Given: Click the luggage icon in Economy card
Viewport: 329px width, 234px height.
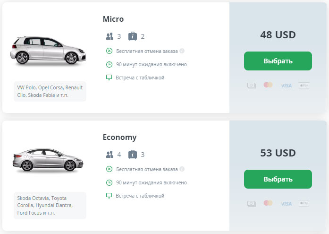Looking at the screenshot, I should tap(133, 155).
